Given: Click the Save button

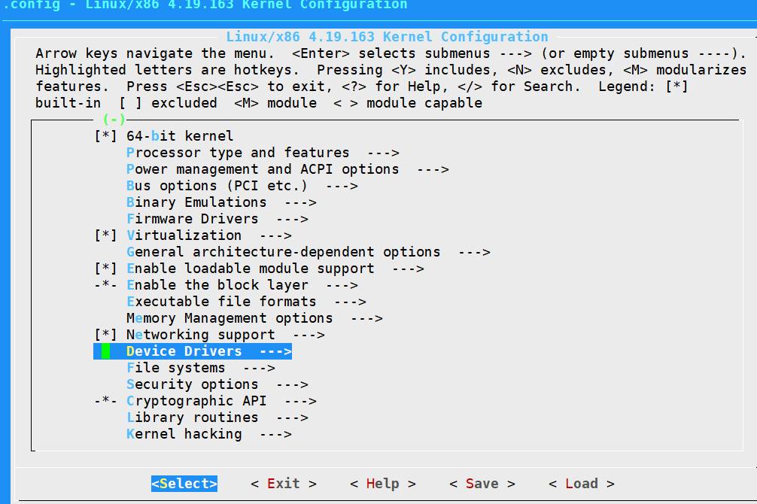Looking at the screenshot, I should 482,483.
